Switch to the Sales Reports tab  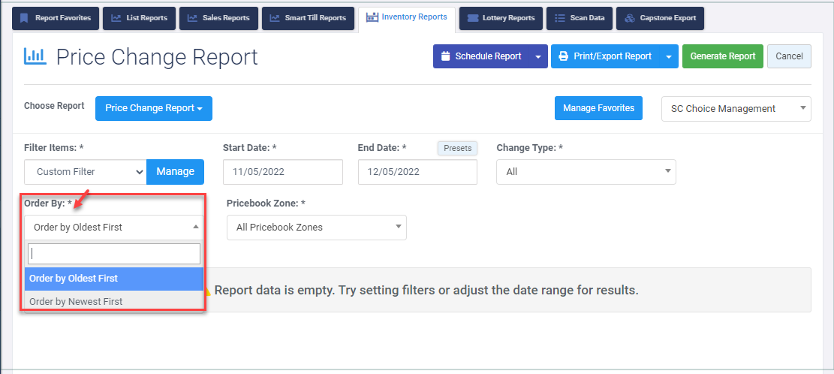coord(218,18)
